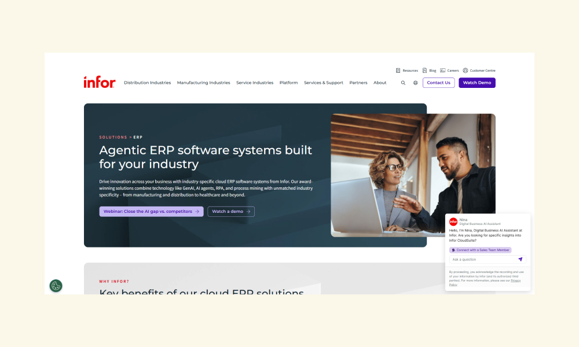Click the Agentic ERP software systems heading
The width and height of the screenshot is (579, 347).
[x=206, y=157]
